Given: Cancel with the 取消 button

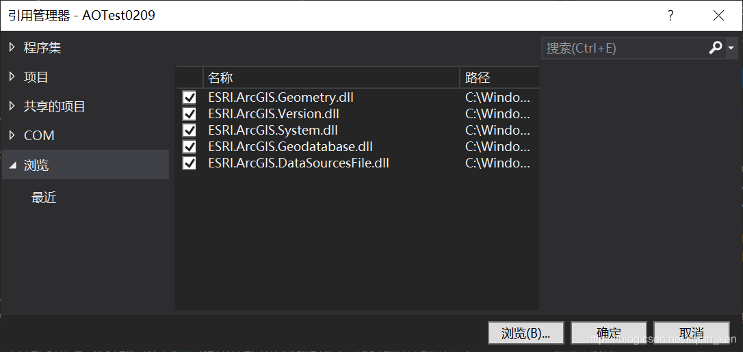Looking at the screenshot, I should point(692,333).
